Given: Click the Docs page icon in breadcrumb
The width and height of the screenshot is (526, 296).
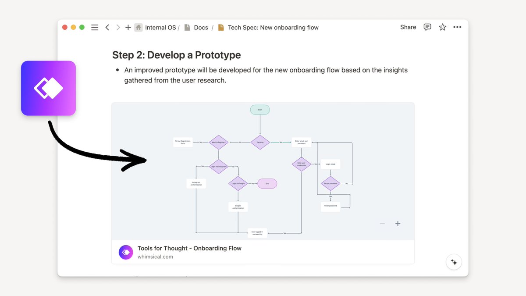Looking at the screenshot, I should point(187,27).
